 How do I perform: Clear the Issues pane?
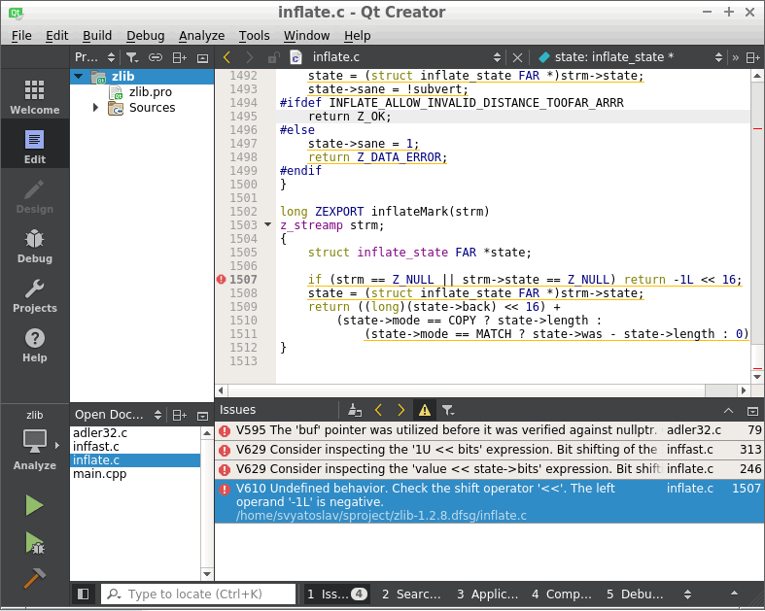(x=355, y=411)
